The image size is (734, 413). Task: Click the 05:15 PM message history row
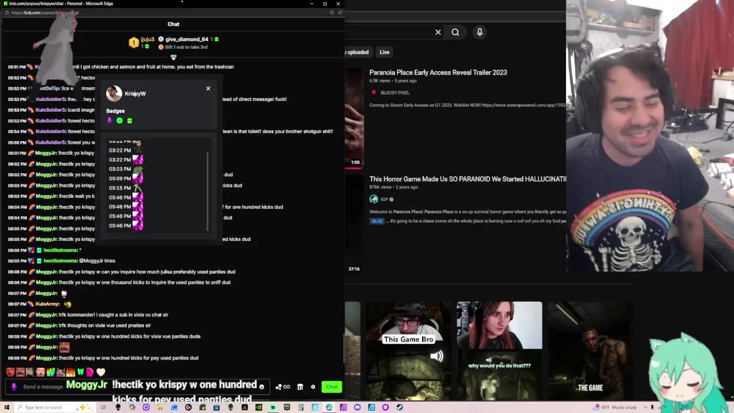coord(126,188)
